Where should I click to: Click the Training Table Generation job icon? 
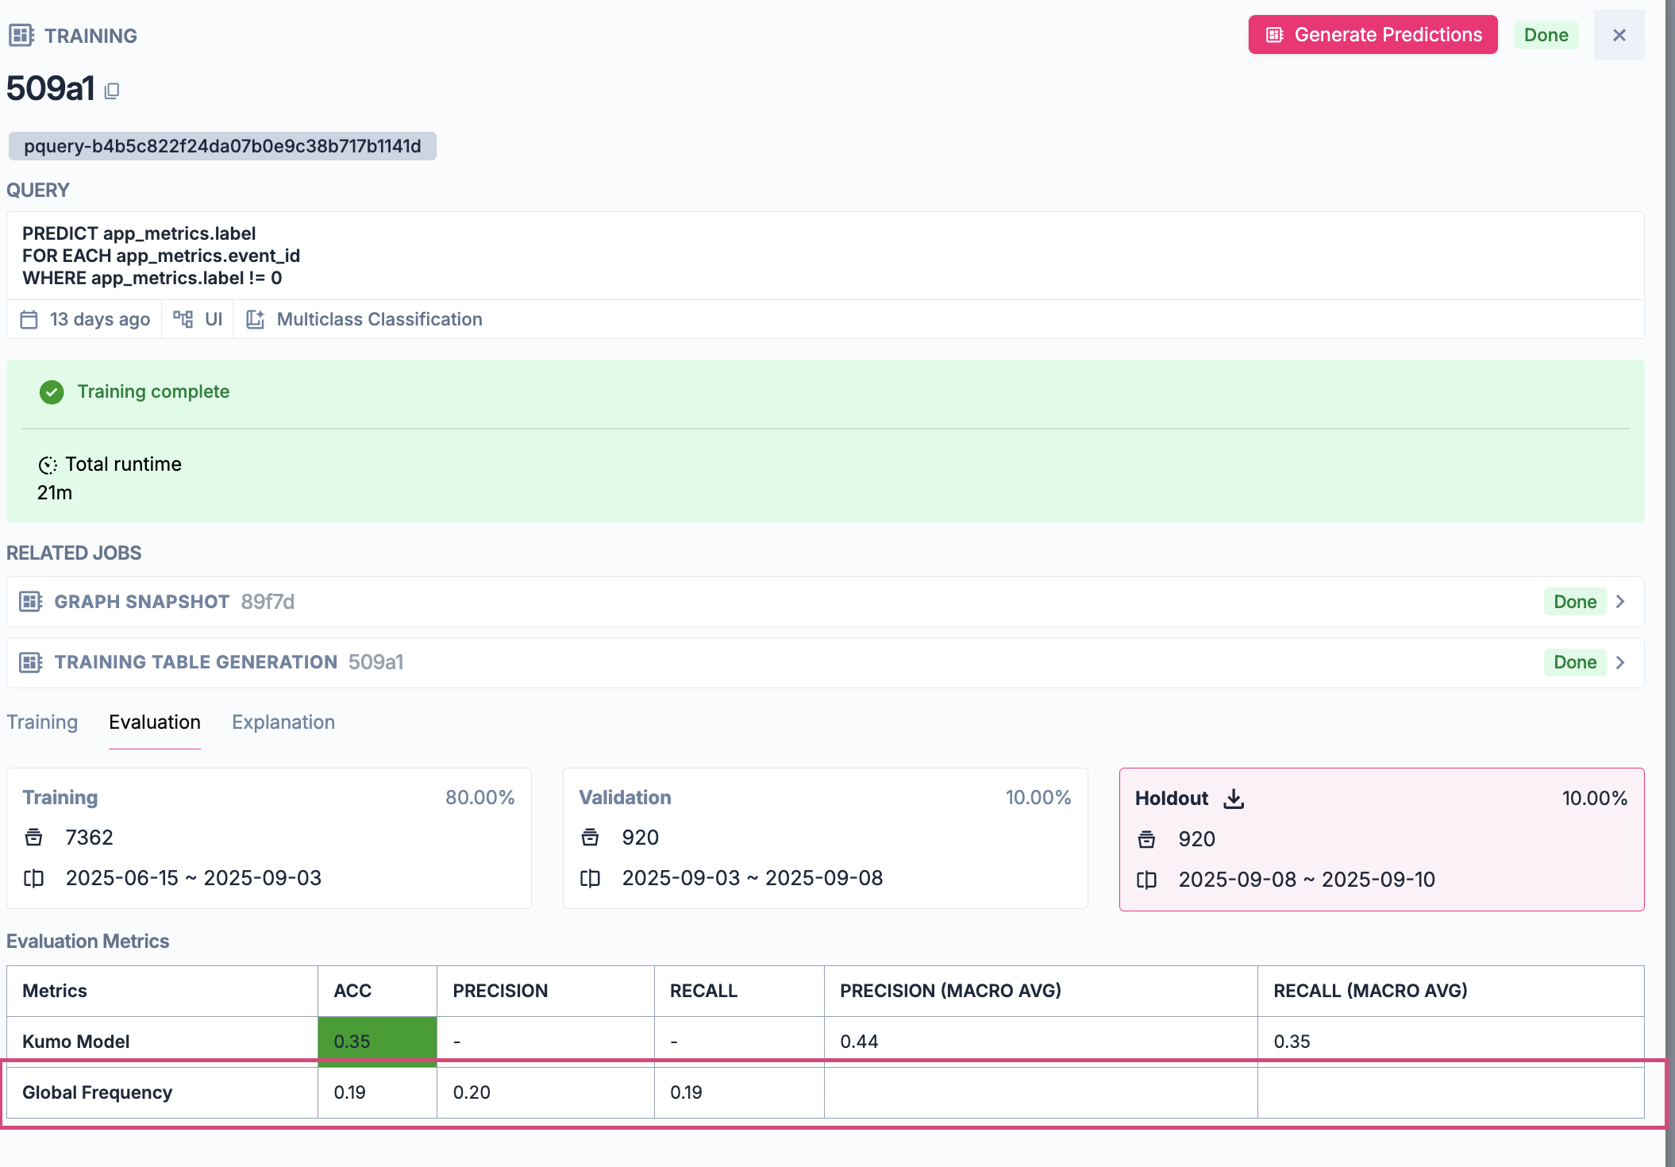(30, 662)
